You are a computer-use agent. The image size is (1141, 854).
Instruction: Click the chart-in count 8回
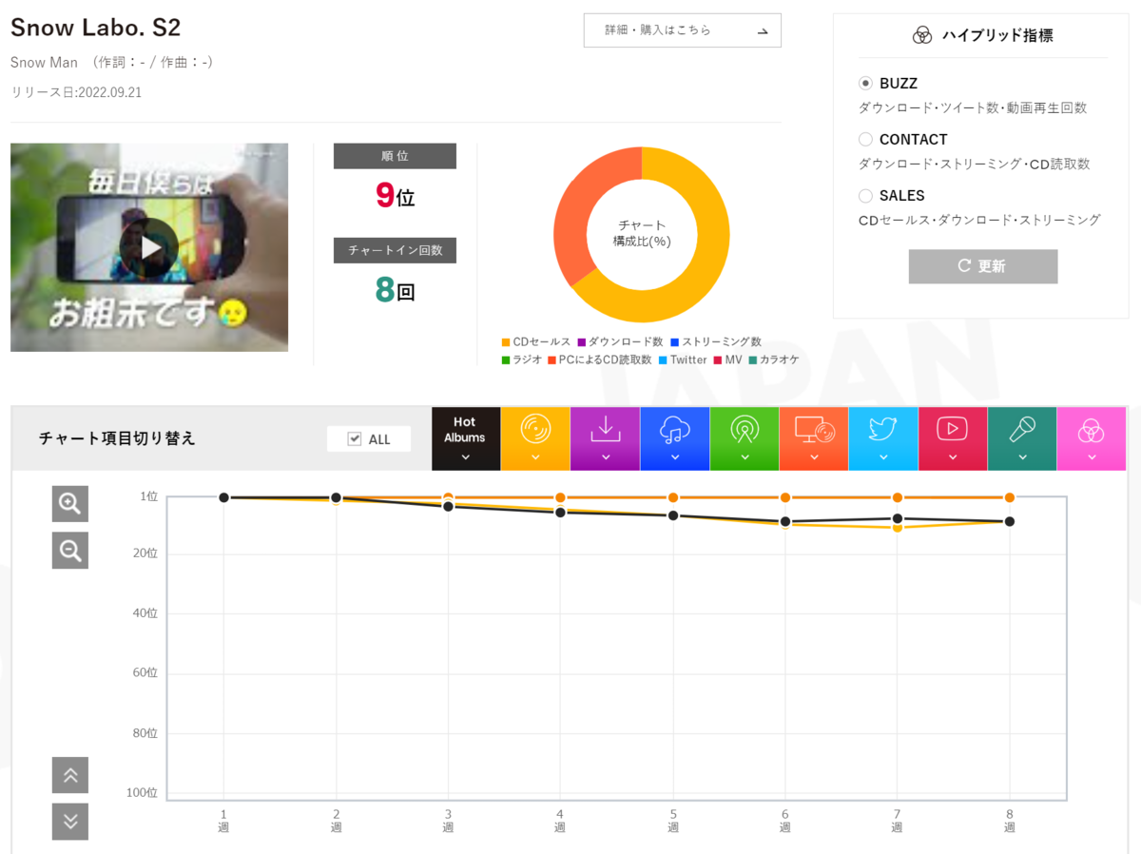(x=395, y=290)
